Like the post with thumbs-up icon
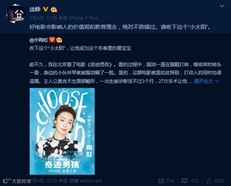Screen dimensions: 231x186 coord(209,181)
